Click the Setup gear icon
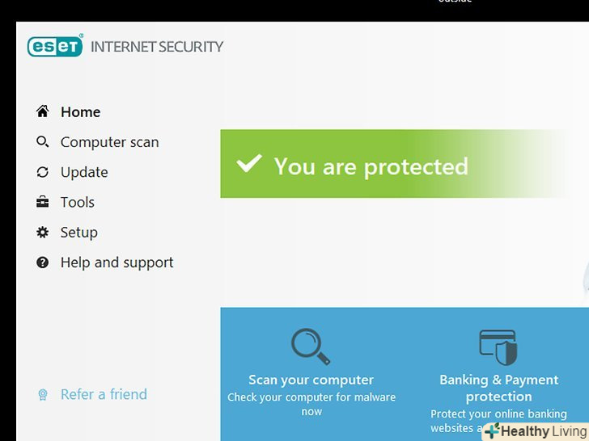Viewport: 589px width, 441px height. pyautogui.click(x=43, y=233)
